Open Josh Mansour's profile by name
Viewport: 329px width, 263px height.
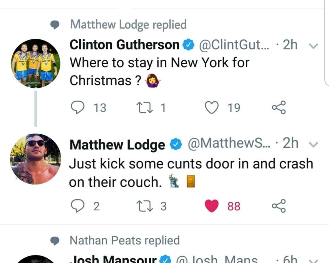pos(113,259)
